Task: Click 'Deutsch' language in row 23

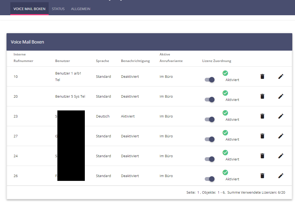Action: pos(103,116)
